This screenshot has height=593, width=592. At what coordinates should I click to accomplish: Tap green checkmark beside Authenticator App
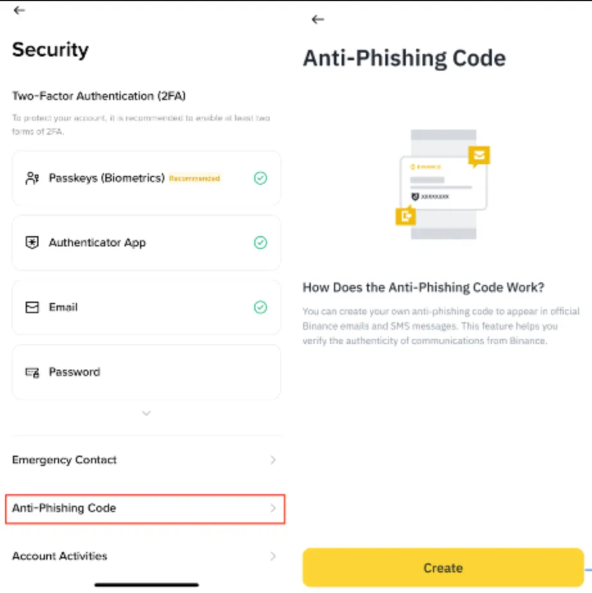pyautogui.click(x=260, y=243)
